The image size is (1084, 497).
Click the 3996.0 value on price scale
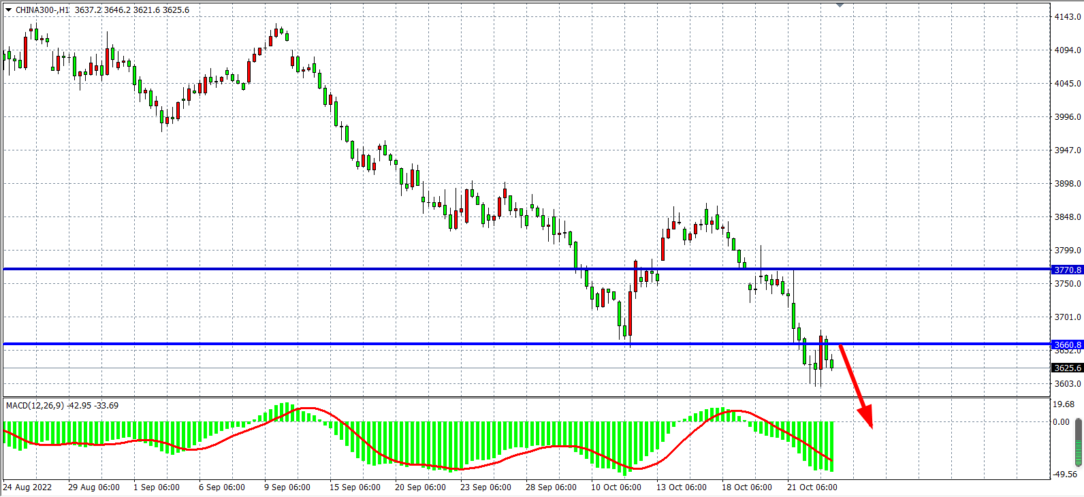pos(1067,117)
